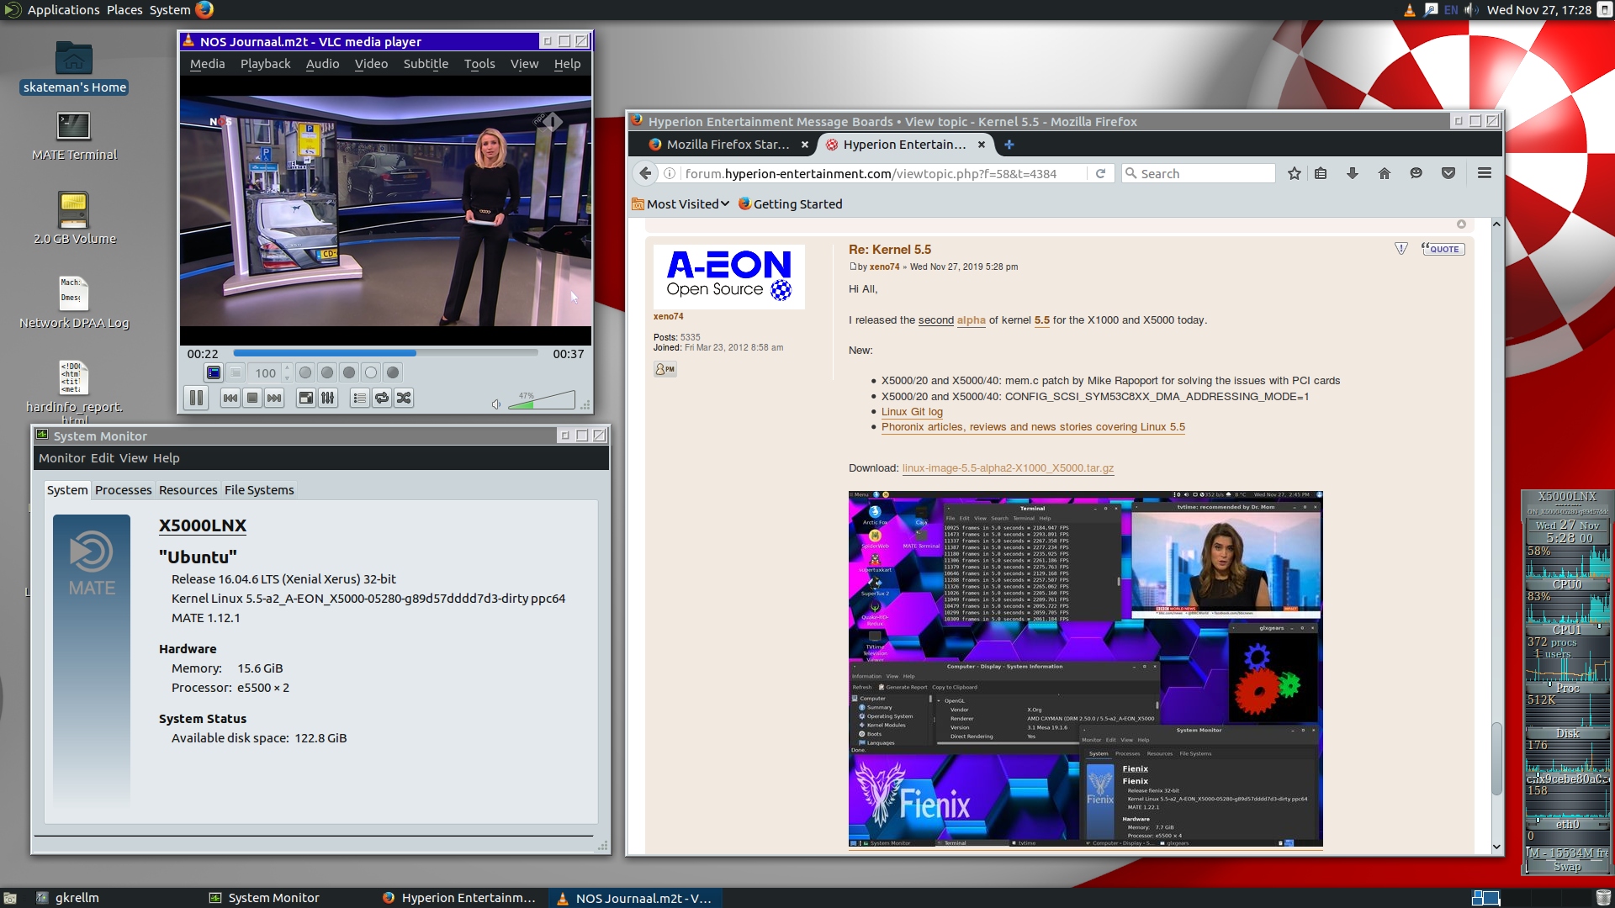Open the VLC Audio menu

tap(322, 64)
